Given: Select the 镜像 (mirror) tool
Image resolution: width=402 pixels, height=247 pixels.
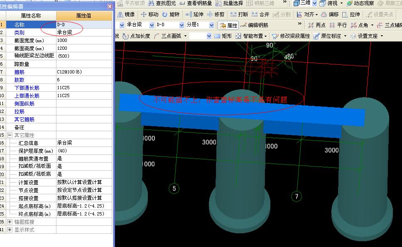Looking at the screenshot, I should pyautogui.click(x=125, y=15).
